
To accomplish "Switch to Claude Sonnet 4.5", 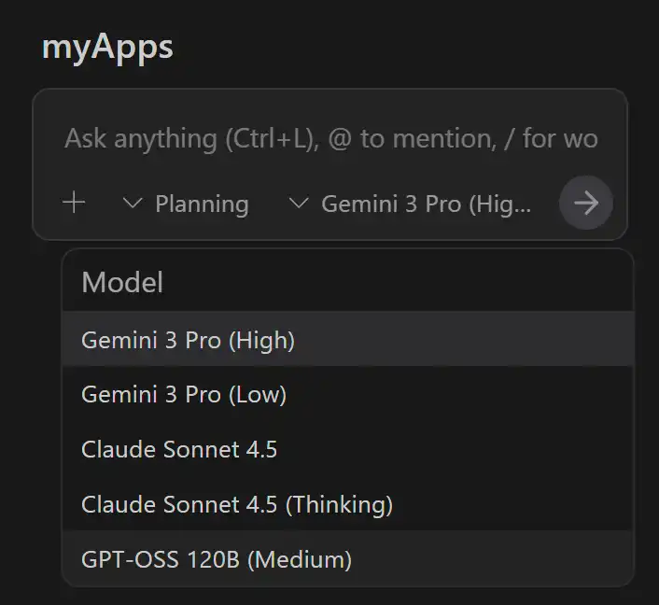I will tap(179, 450).
